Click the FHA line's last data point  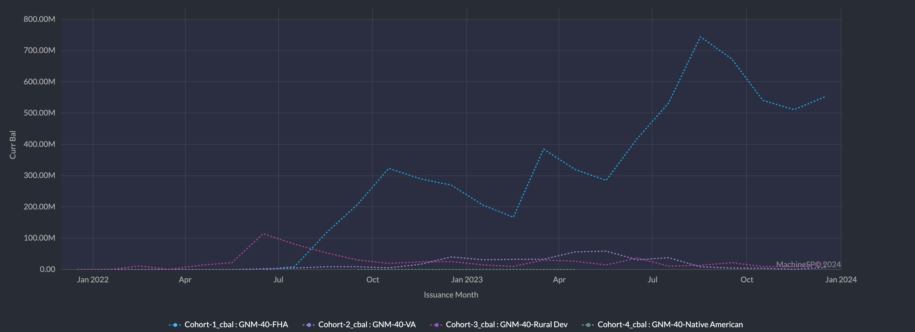point(825,97)
